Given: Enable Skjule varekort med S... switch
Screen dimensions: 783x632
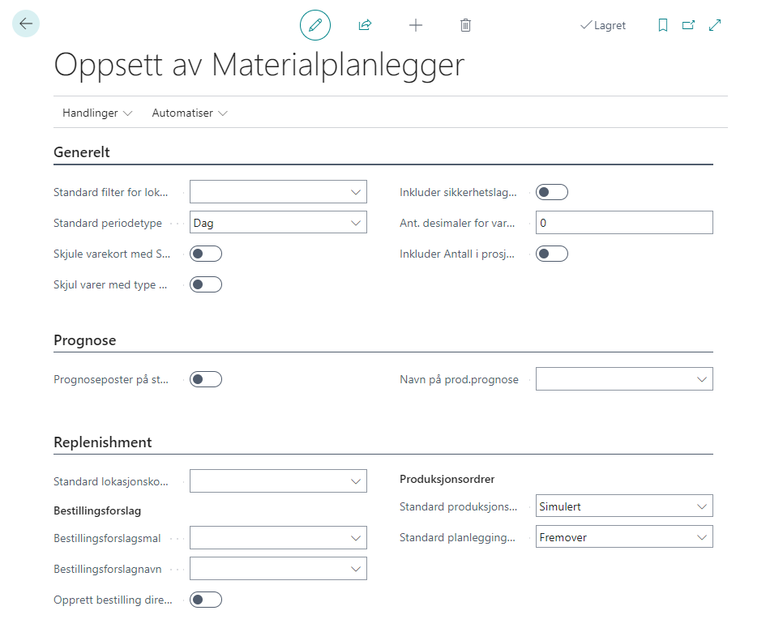Looking at the screenshot, I should pyautogui.click(x=205, y=254).
